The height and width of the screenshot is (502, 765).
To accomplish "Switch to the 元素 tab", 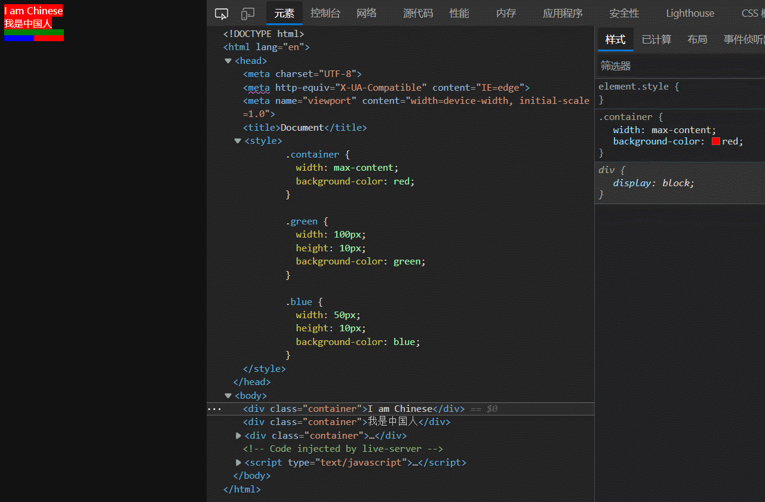I will [284, 13].
